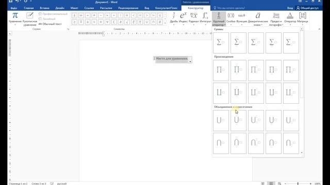The image size is (330, 185).
Task: Insert the plus-minus ± symbol
Action: (x=74, y=15)
